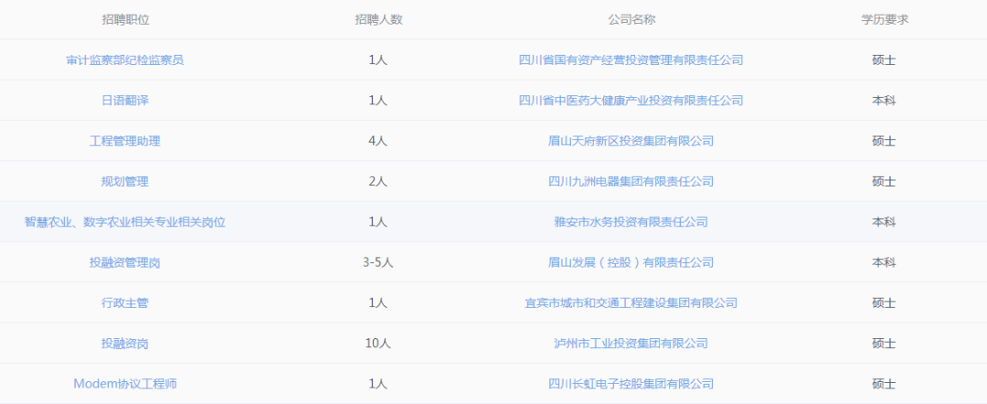Select 本科 in the 投融资管理岗 row
987x404 pixels.
[x=884, y=262]
